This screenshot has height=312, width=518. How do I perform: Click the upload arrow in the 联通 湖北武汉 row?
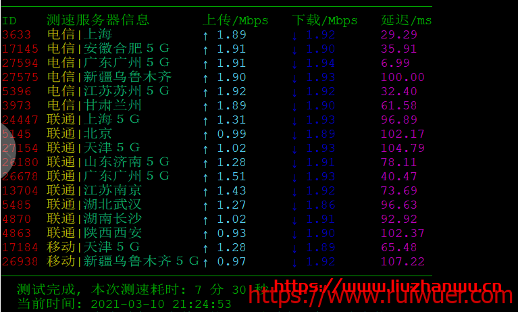tap(206, 205)
